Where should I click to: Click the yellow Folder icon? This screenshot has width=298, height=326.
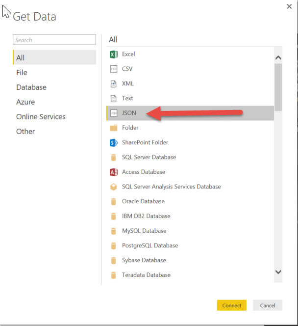114,128
